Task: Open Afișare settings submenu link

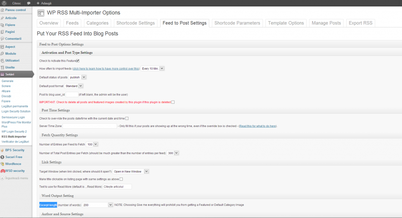Action: [x=6, y=91]
